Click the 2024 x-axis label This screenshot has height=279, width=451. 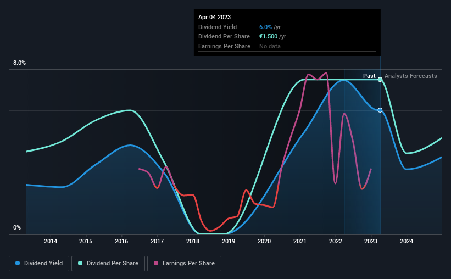[x=407, y=241]
